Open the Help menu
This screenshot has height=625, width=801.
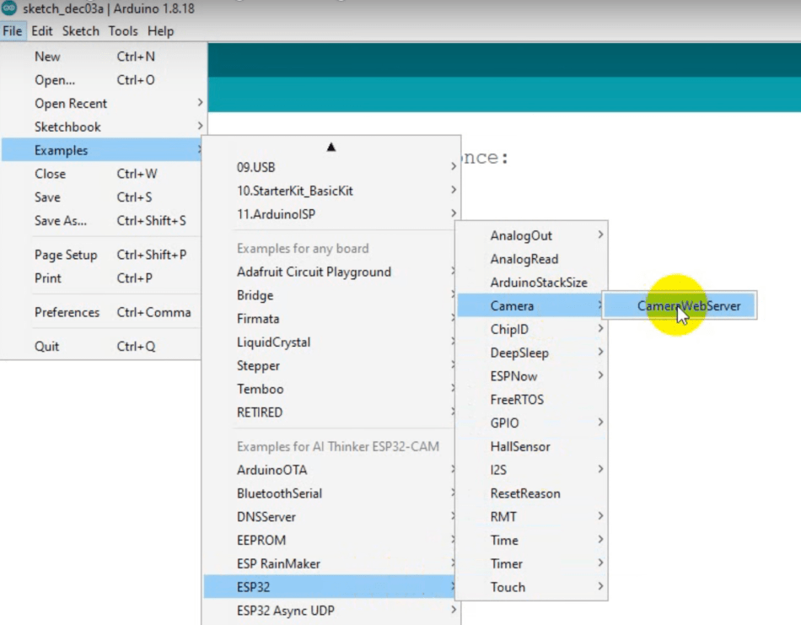pos(160,31)
